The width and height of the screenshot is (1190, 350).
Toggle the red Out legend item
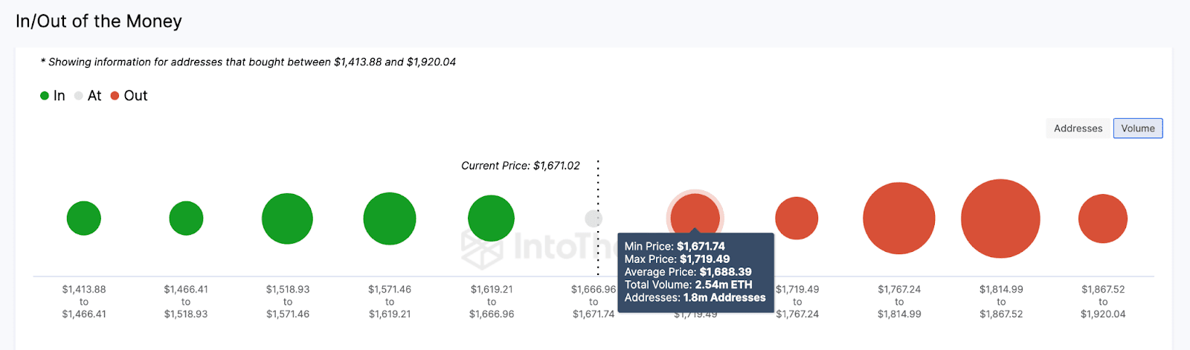pyautogui.click(x=129, y=96)
